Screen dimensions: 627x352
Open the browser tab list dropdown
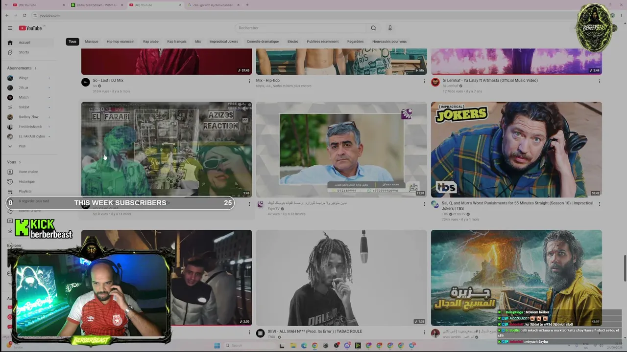pyautogui.click(x=7, y=5)
